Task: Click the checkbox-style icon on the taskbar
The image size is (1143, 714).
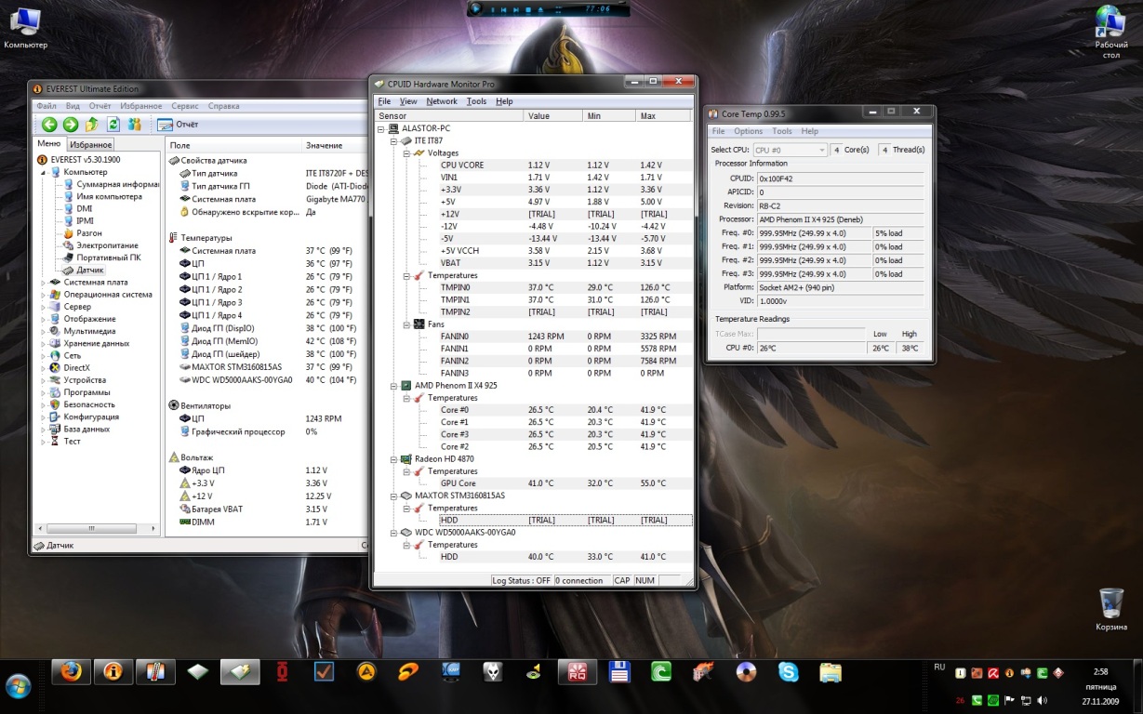Action: pos(324,671)
